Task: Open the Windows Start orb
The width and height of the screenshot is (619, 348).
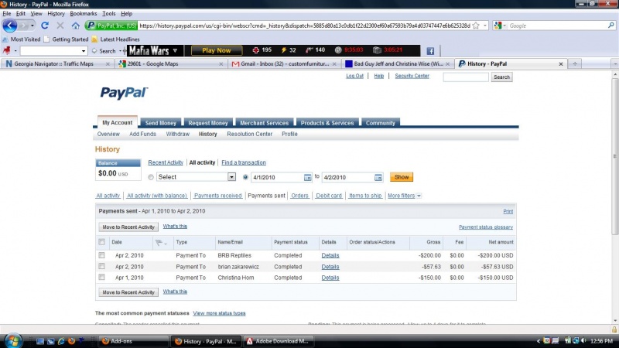Action: tap(12, 340)
